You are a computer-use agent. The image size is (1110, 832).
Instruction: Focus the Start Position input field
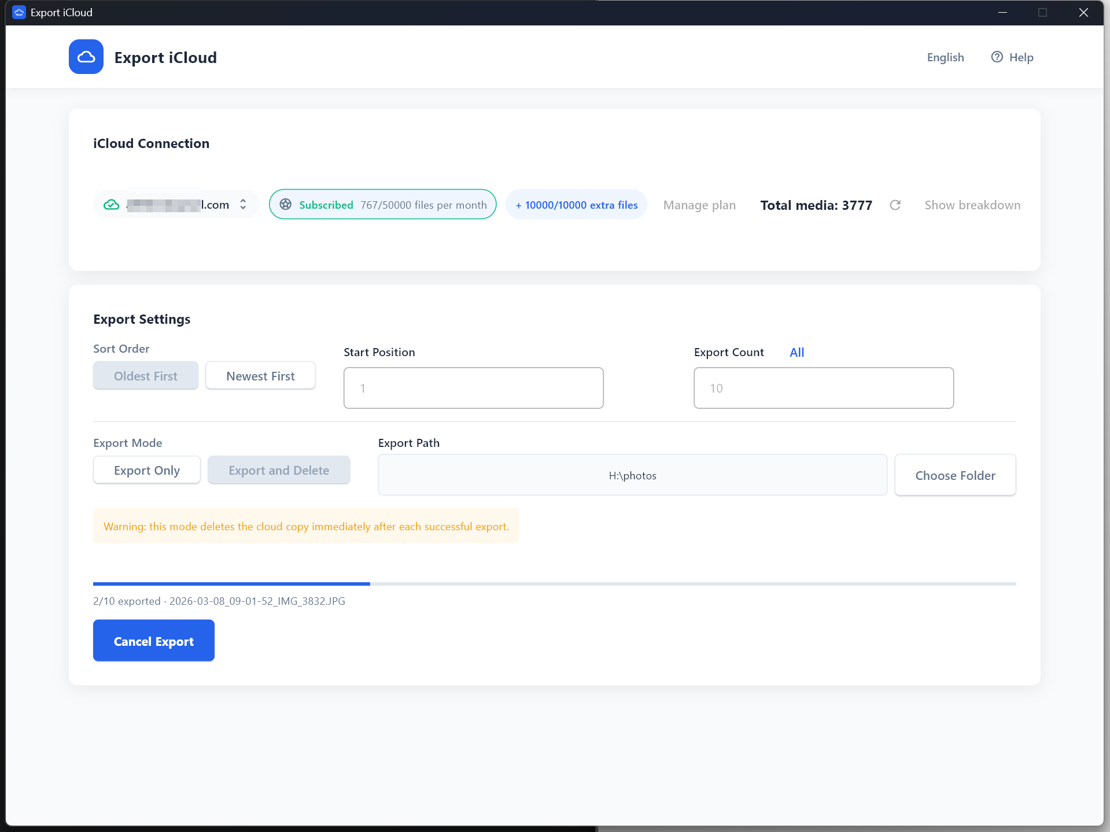[473, 388]
